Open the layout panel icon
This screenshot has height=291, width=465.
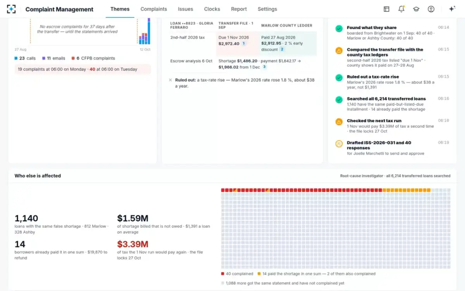[386, 9]
